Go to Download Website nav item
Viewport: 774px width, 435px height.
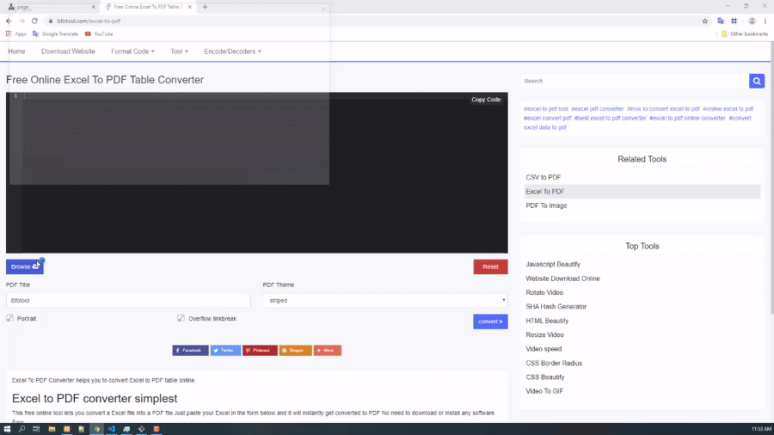[x=68, y=52]
